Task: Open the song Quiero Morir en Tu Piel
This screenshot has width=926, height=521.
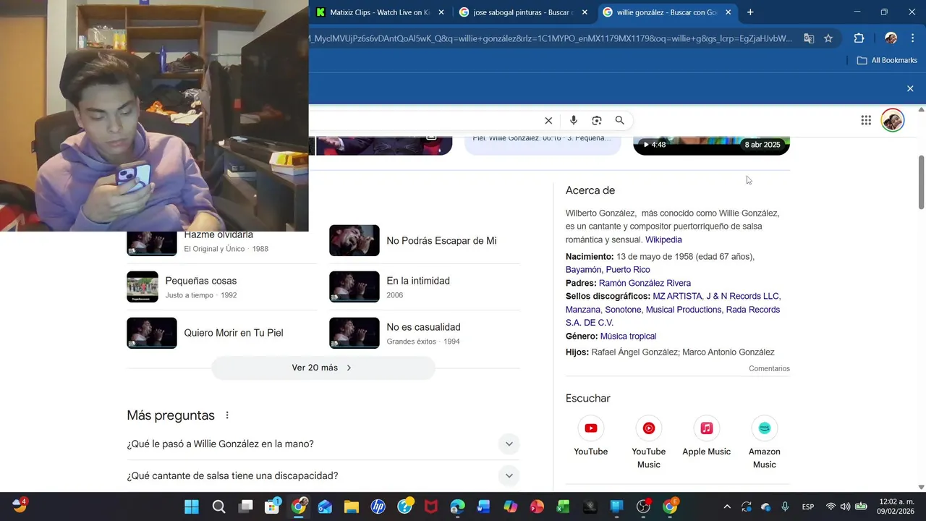Action: coord(222,333)
